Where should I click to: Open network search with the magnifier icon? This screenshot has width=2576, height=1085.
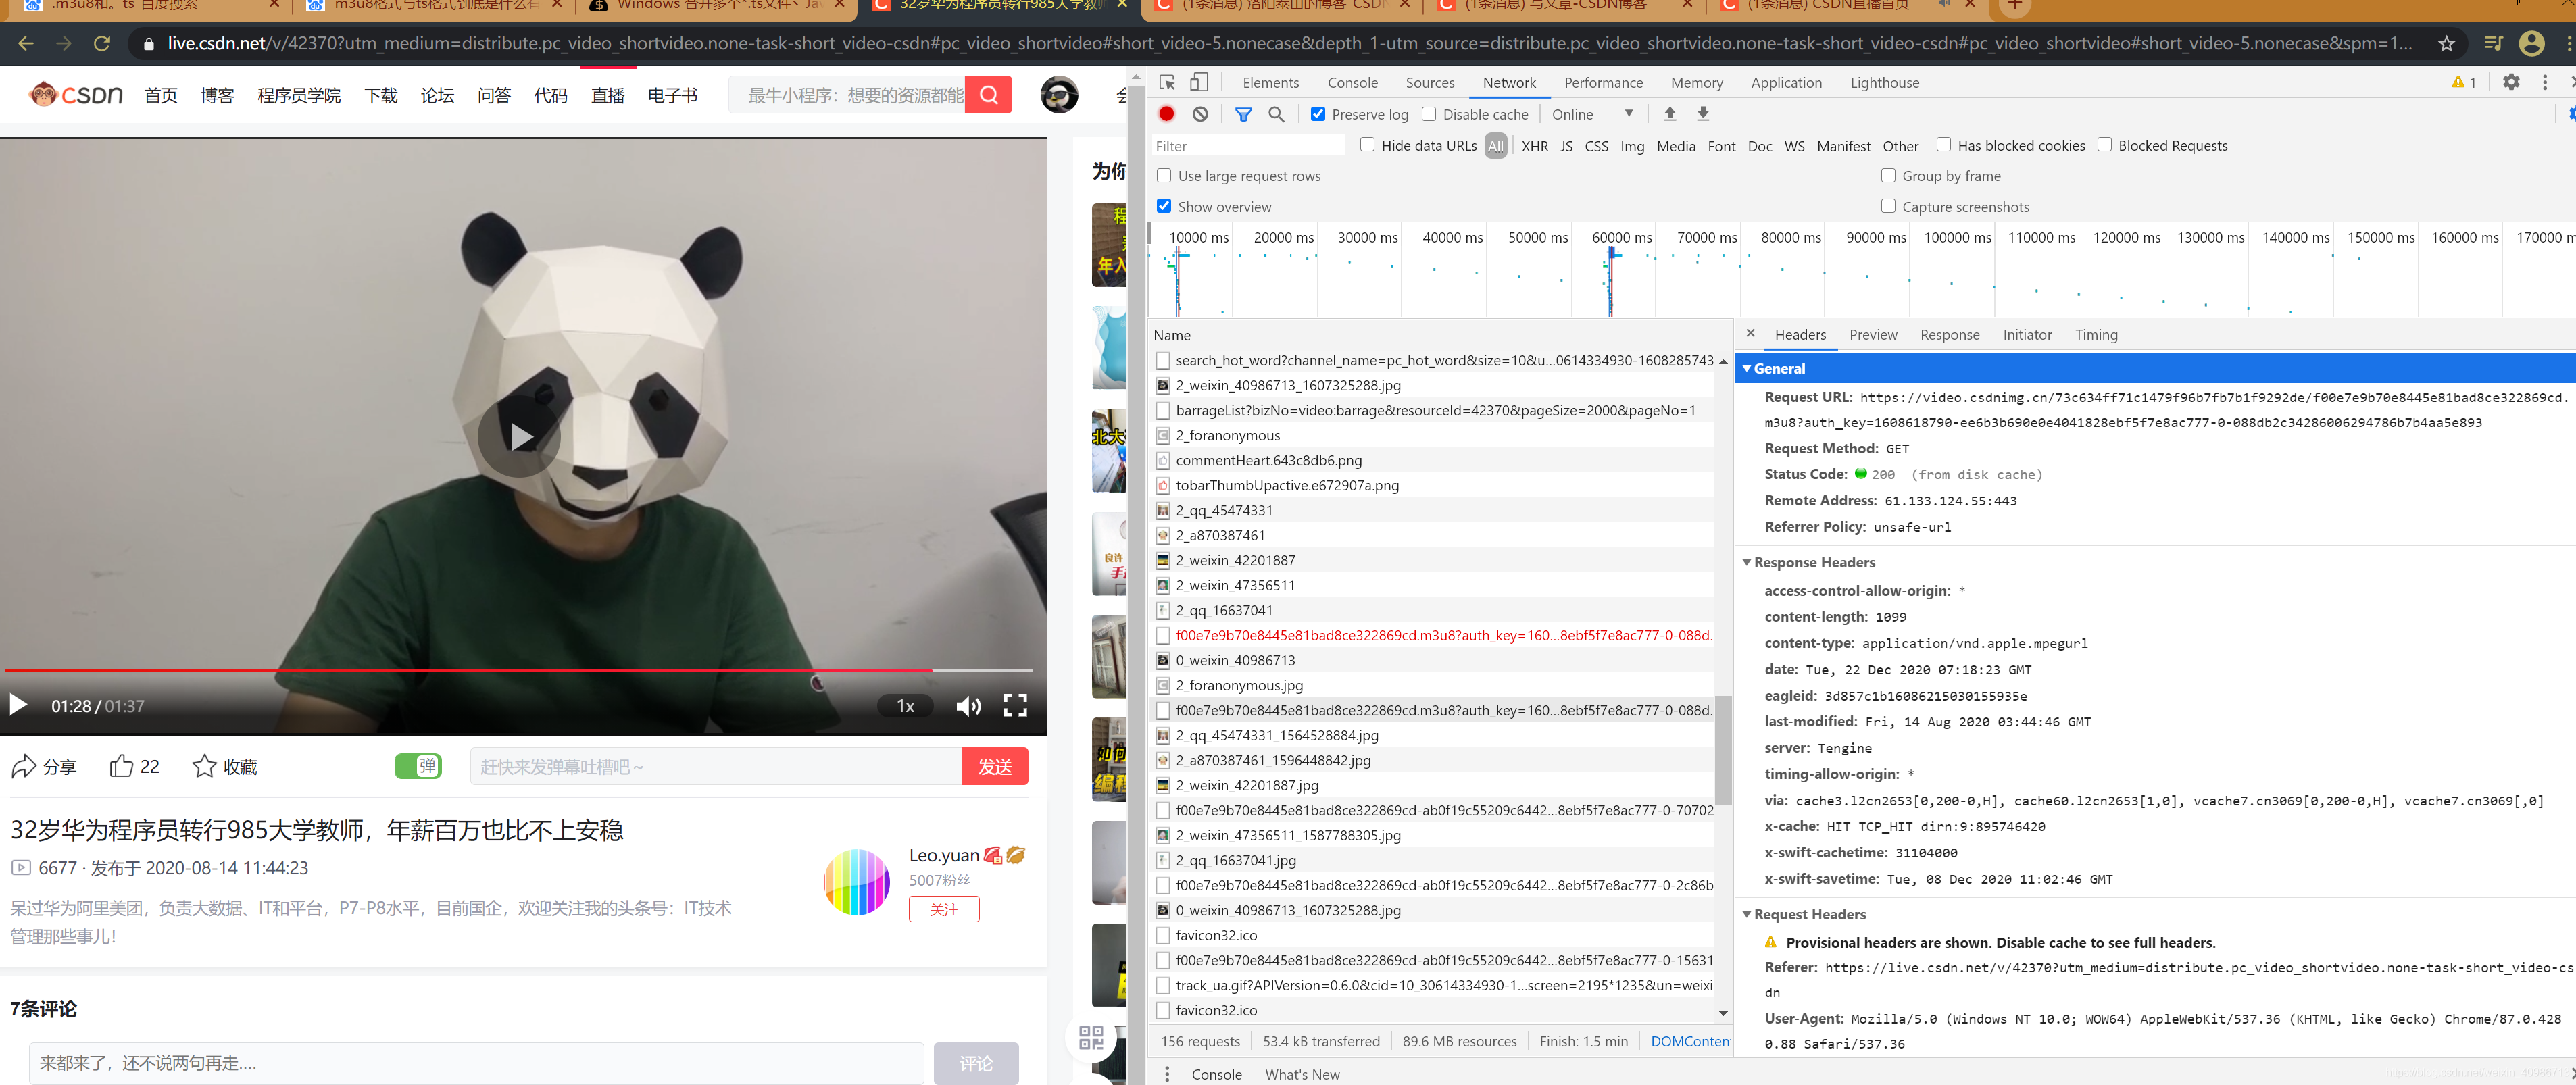pos(1276,114)
